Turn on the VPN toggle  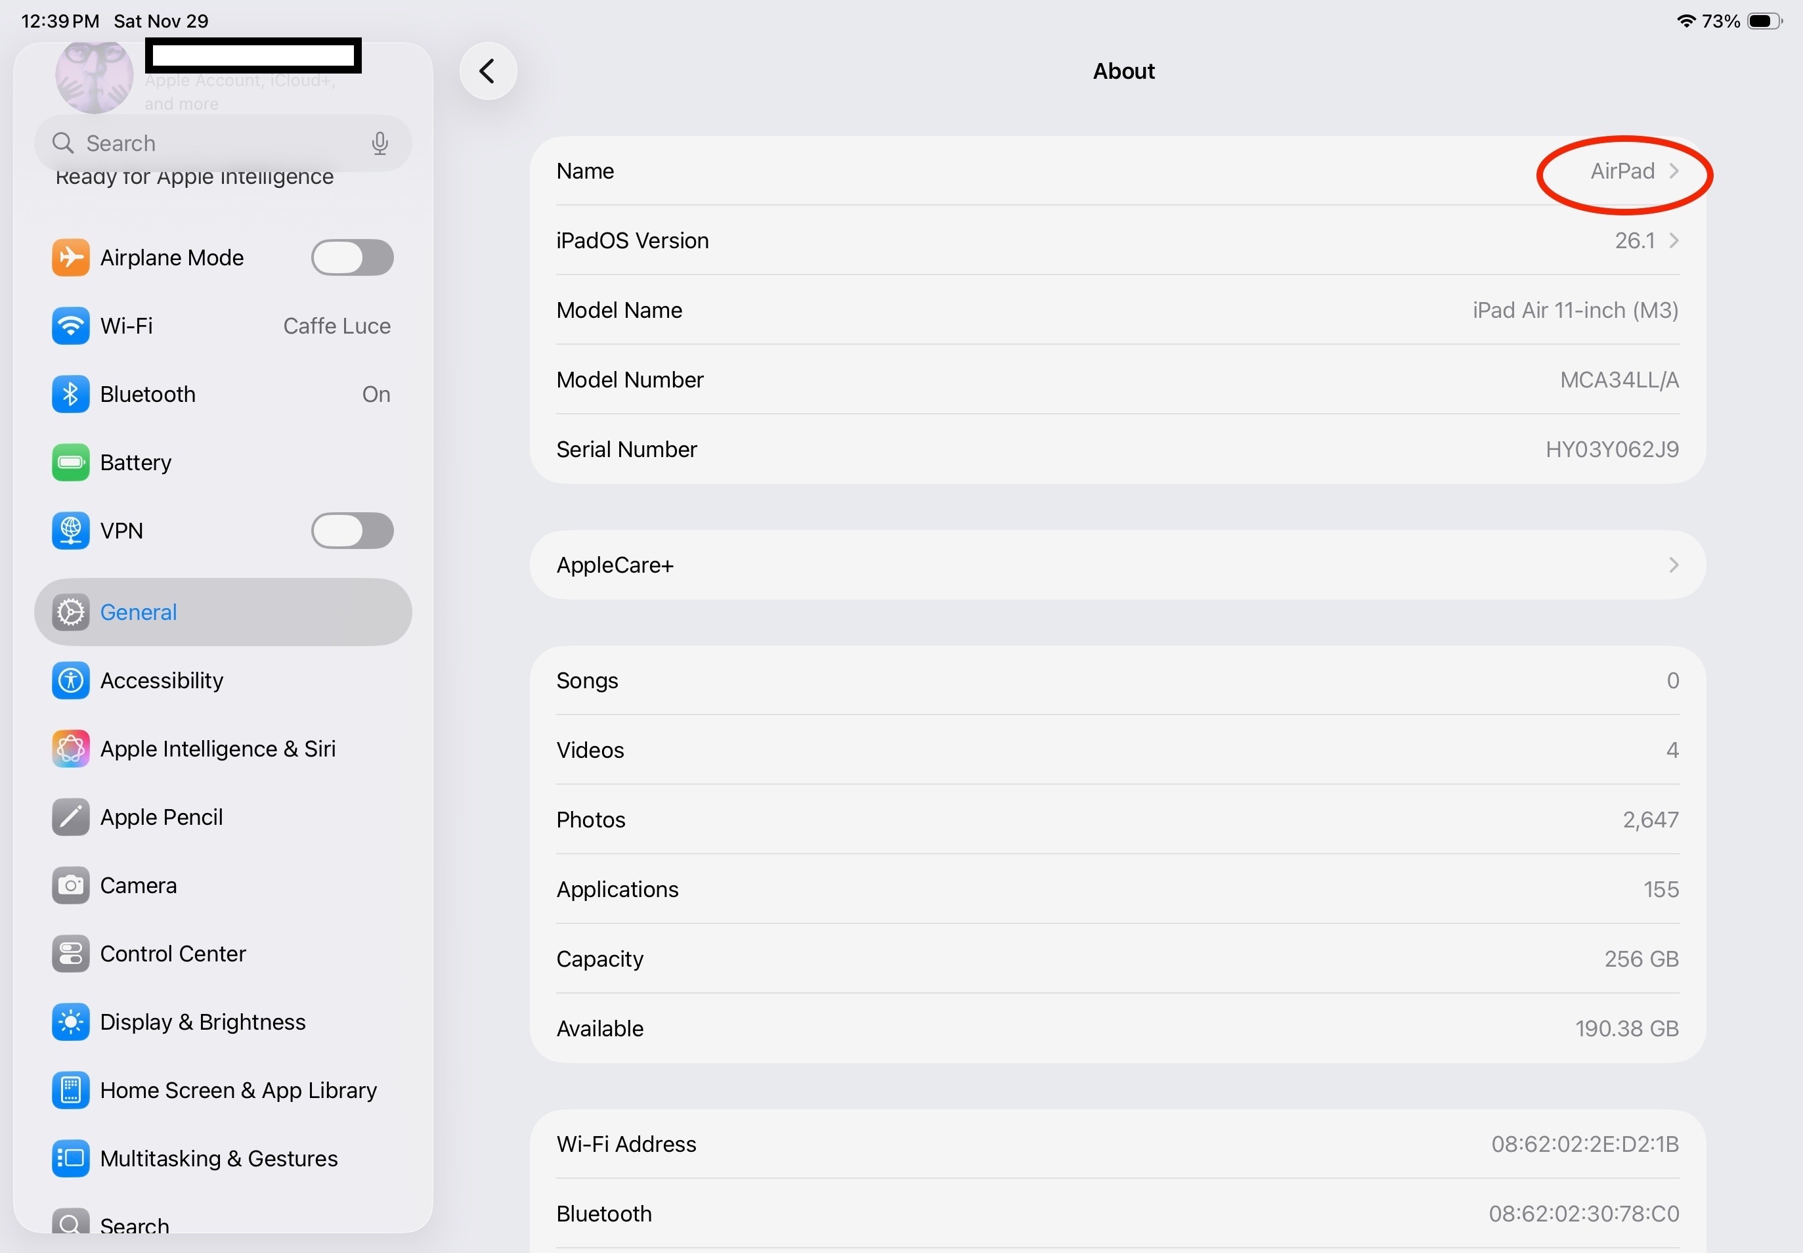point(352,531)
